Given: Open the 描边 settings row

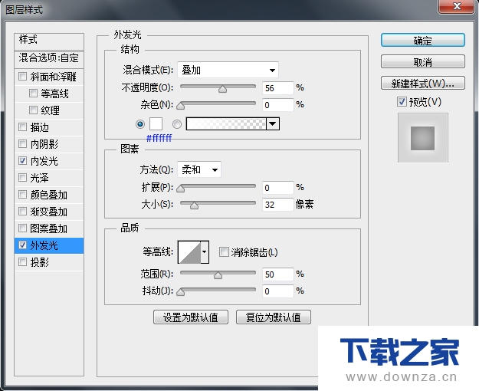Looking at the screenshot, I should 49,127.
